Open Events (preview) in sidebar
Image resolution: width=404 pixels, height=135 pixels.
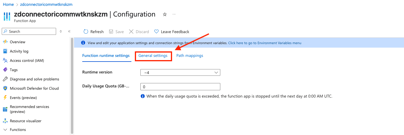coord(23,98)
